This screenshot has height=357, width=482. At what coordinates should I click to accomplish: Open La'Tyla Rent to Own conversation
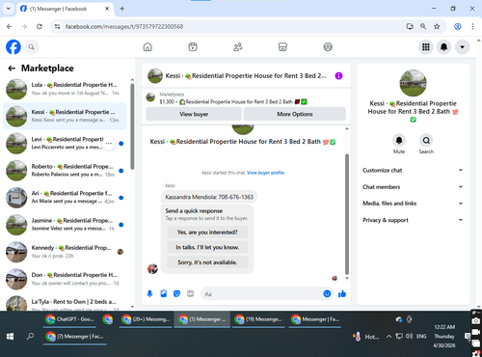(x=65, y=304)
